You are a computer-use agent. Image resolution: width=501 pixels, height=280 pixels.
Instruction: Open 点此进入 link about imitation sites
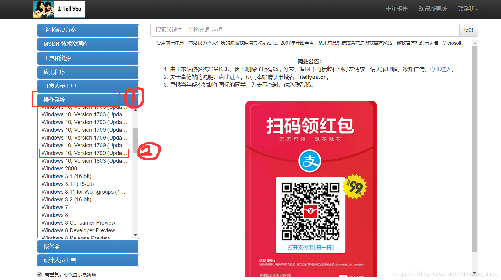(229, 77)
